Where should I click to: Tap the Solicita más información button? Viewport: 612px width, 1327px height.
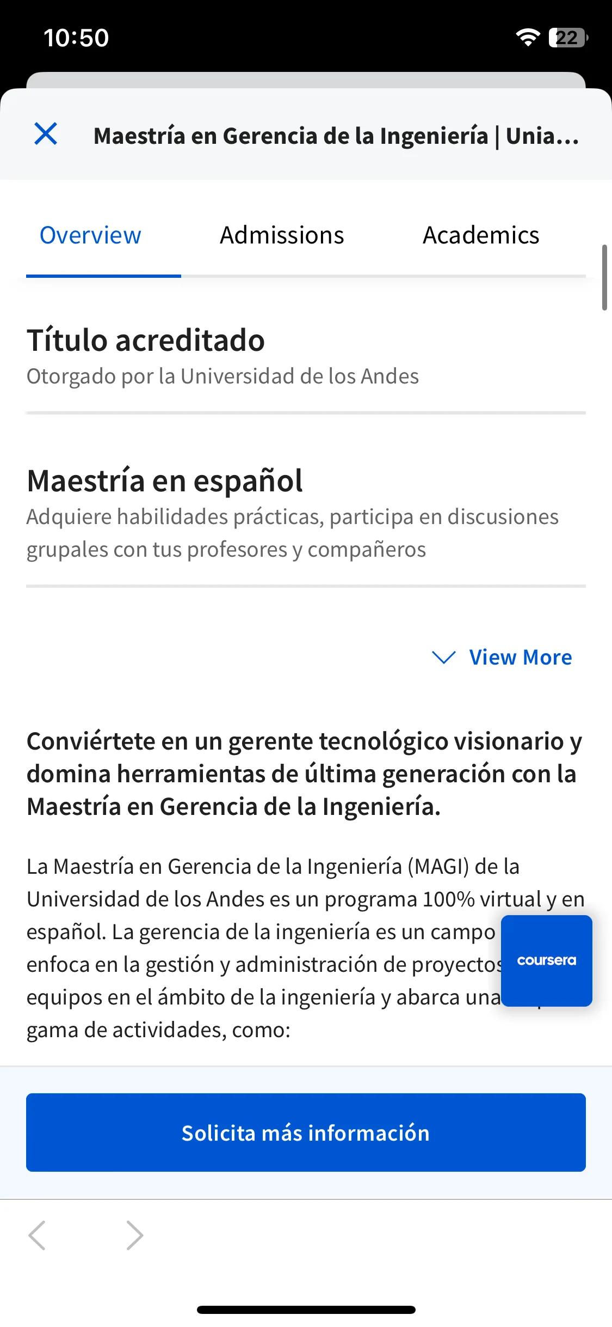(306, 1133)
